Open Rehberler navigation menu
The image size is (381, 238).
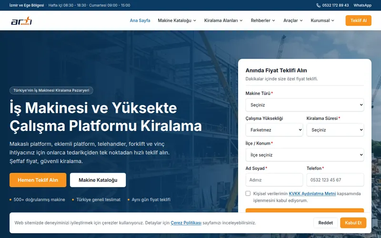(263, 20)
